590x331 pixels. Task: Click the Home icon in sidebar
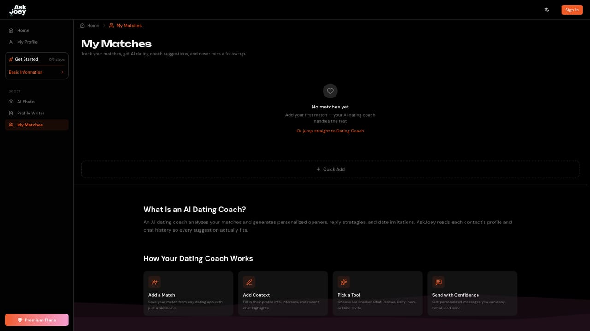click(x=11, y=30)
